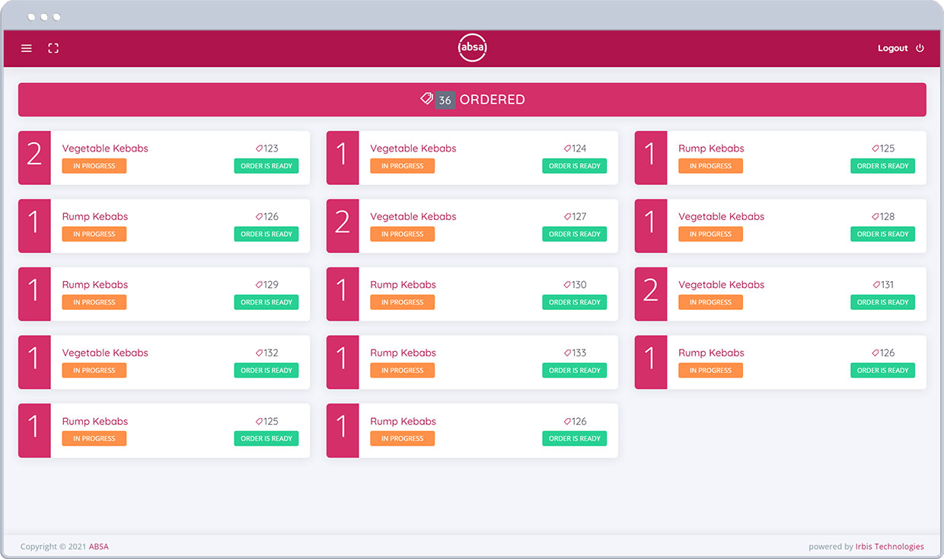Click the tag icon for order 131
Viewport: 944px width, 559px height.
pos(876,285)
